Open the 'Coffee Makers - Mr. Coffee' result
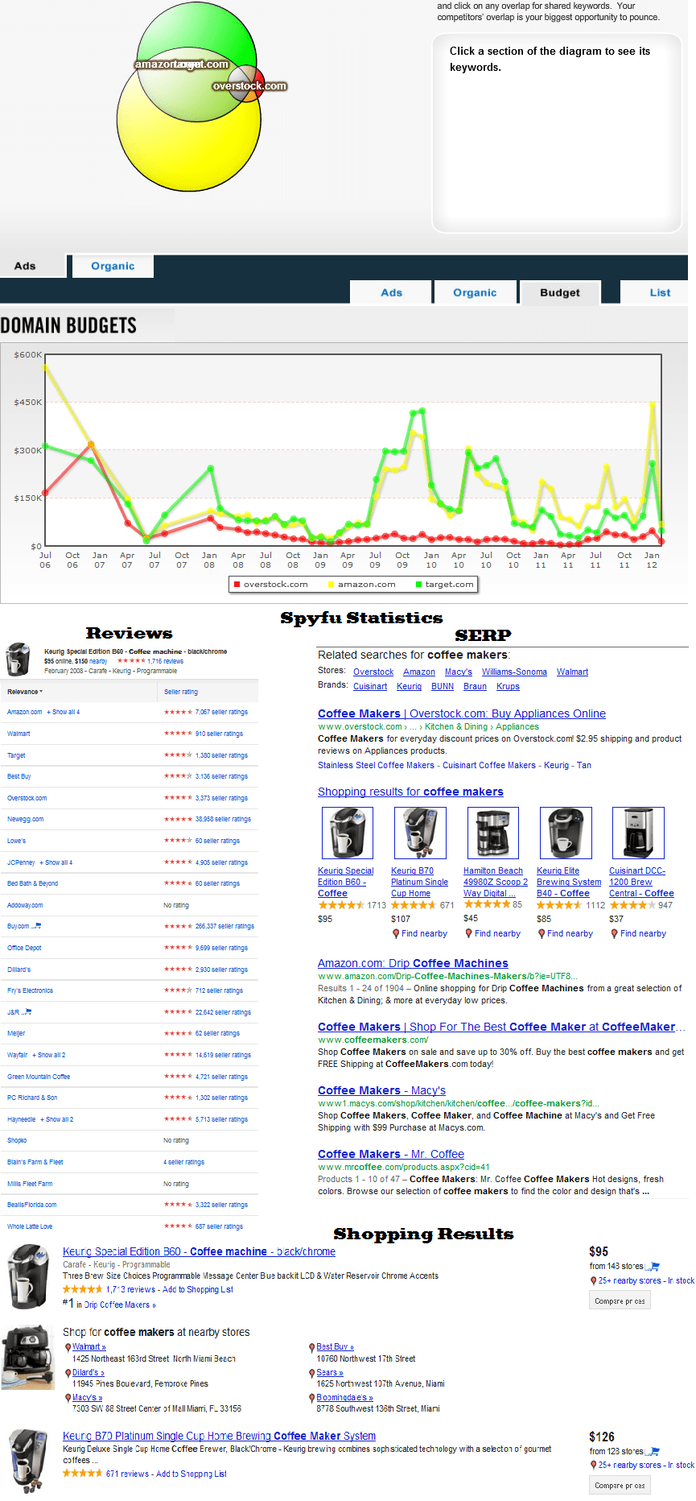 (391, 1154)
